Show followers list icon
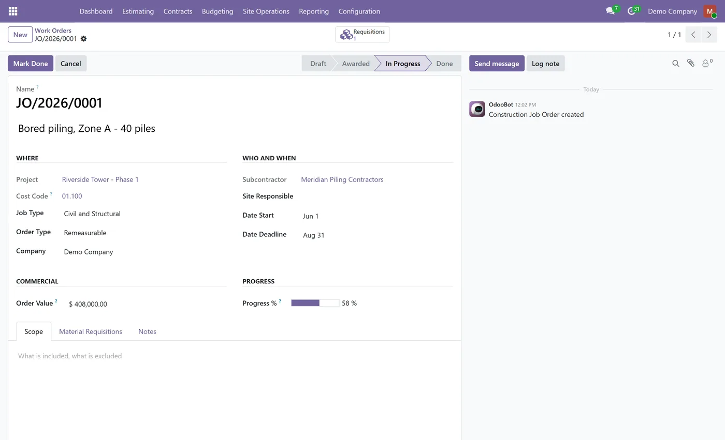The width and height of the screenshot is (725, 440). pyautogui.click(x=706, y=63)
